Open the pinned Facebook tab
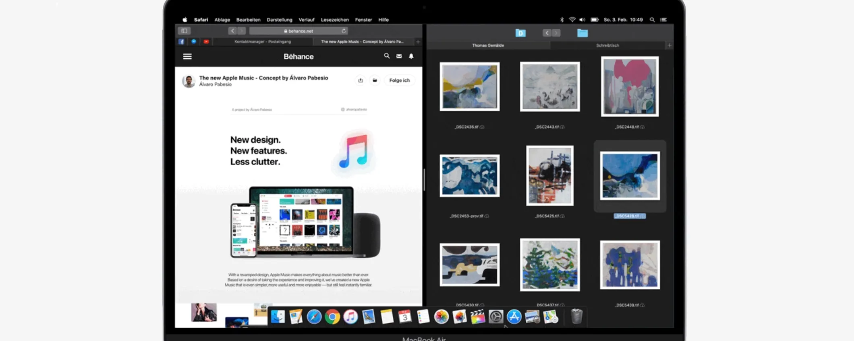Image resolution: width=854 pixels, height=341 pixels. click(181, 42)
